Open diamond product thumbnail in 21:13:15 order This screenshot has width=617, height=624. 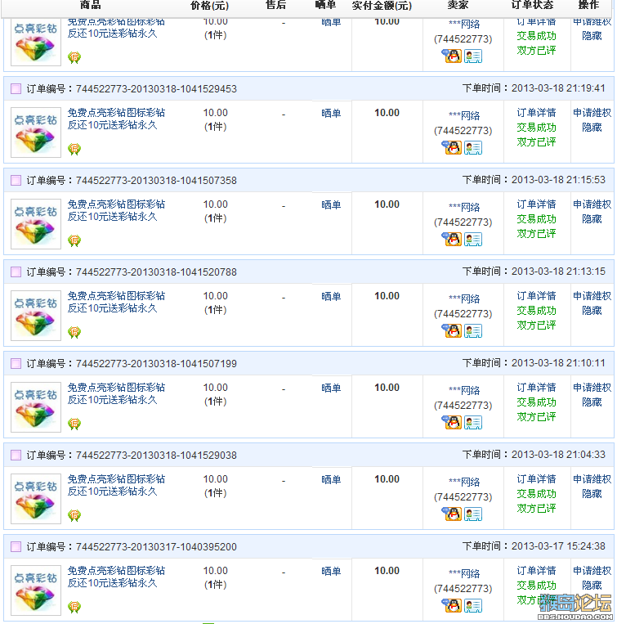pos(36,316)
